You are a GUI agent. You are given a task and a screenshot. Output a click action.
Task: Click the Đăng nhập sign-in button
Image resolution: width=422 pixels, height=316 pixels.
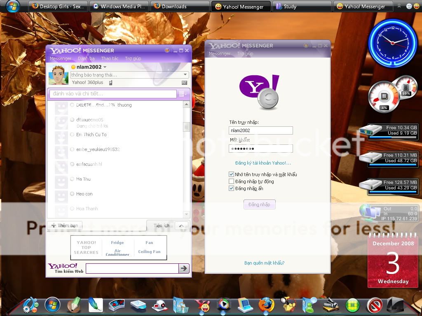260,204
